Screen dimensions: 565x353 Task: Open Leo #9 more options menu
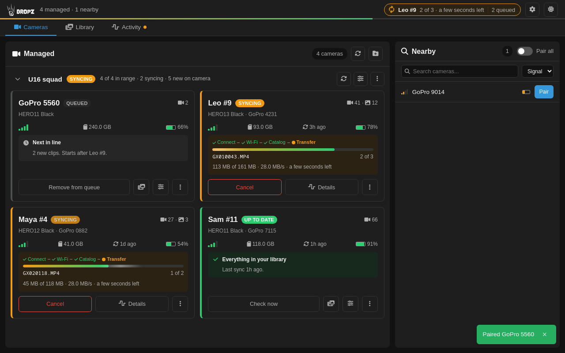point(370,187)
